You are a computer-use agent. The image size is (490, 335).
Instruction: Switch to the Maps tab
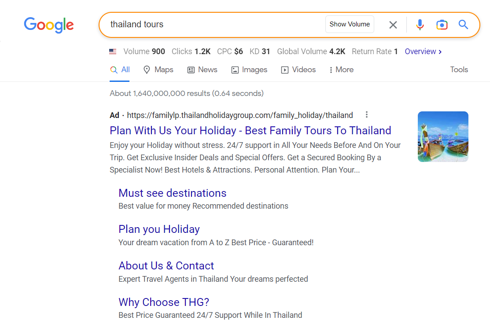pos(158,70)
